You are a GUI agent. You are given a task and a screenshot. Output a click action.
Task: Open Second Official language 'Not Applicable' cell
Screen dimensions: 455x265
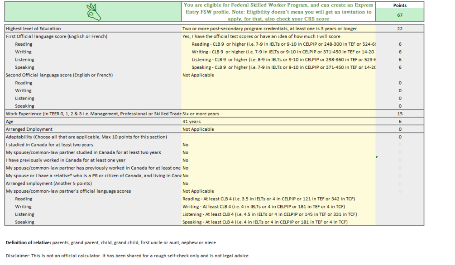pos(278,75)
